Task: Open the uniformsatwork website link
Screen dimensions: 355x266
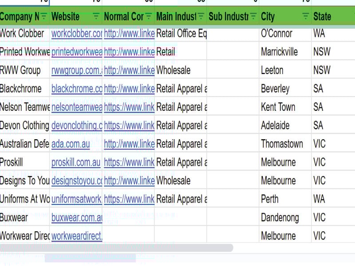Action: coord(77,199)
